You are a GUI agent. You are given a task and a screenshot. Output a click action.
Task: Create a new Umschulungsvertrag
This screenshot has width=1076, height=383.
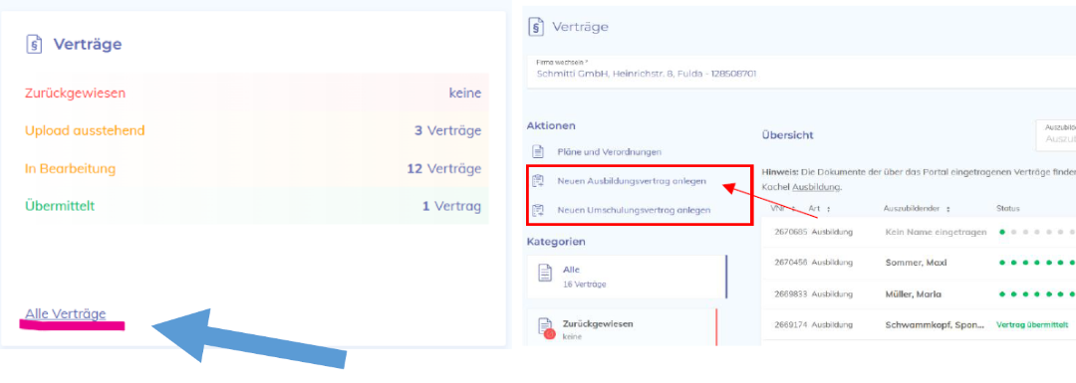[x=634, y=210]
